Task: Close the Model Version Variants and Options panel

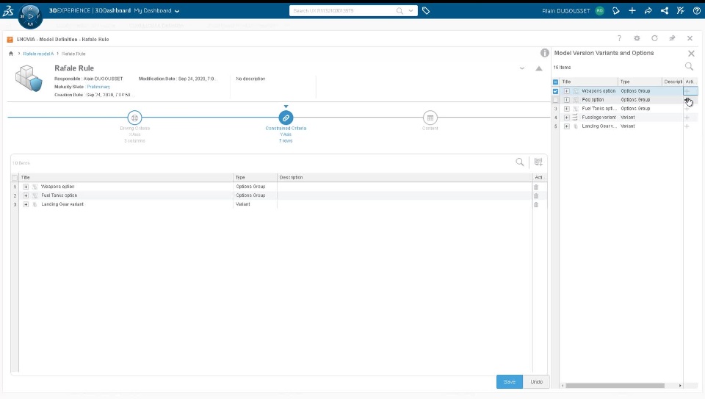Action: point(692,54)
